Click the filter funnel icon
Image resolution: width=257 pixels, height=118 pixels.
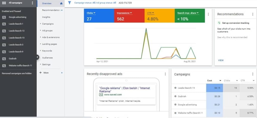[70, 3]
